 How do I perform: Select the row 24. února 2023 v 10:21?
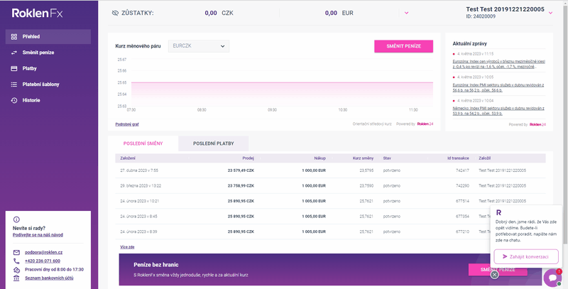point(330,201)
